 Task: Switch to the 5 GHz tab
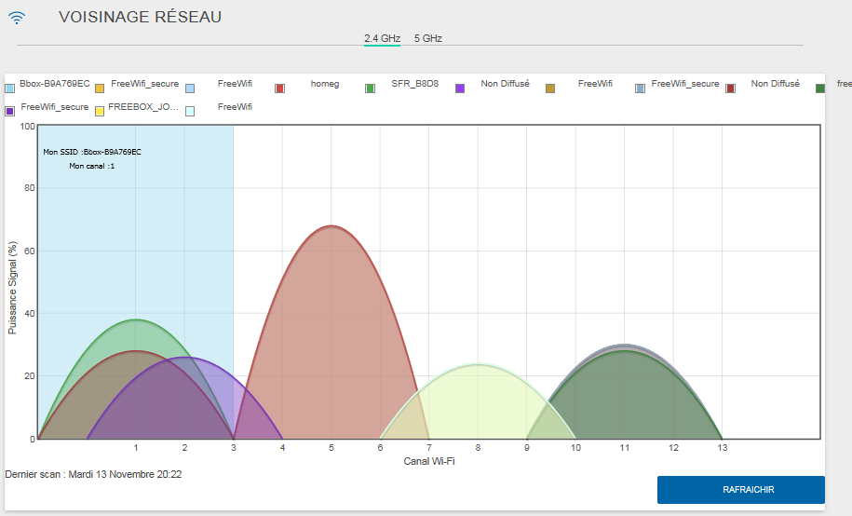[427, 38]
